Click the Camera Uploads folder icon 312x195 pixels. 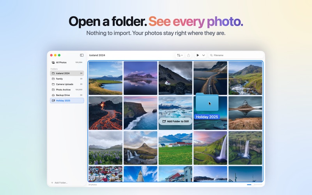point(53,84)
